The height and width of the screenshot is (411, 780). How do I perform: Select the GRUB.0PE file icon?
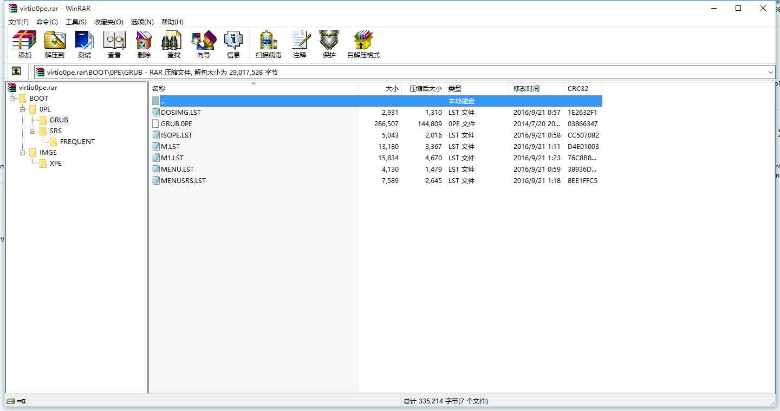click(x=156, y=124)
